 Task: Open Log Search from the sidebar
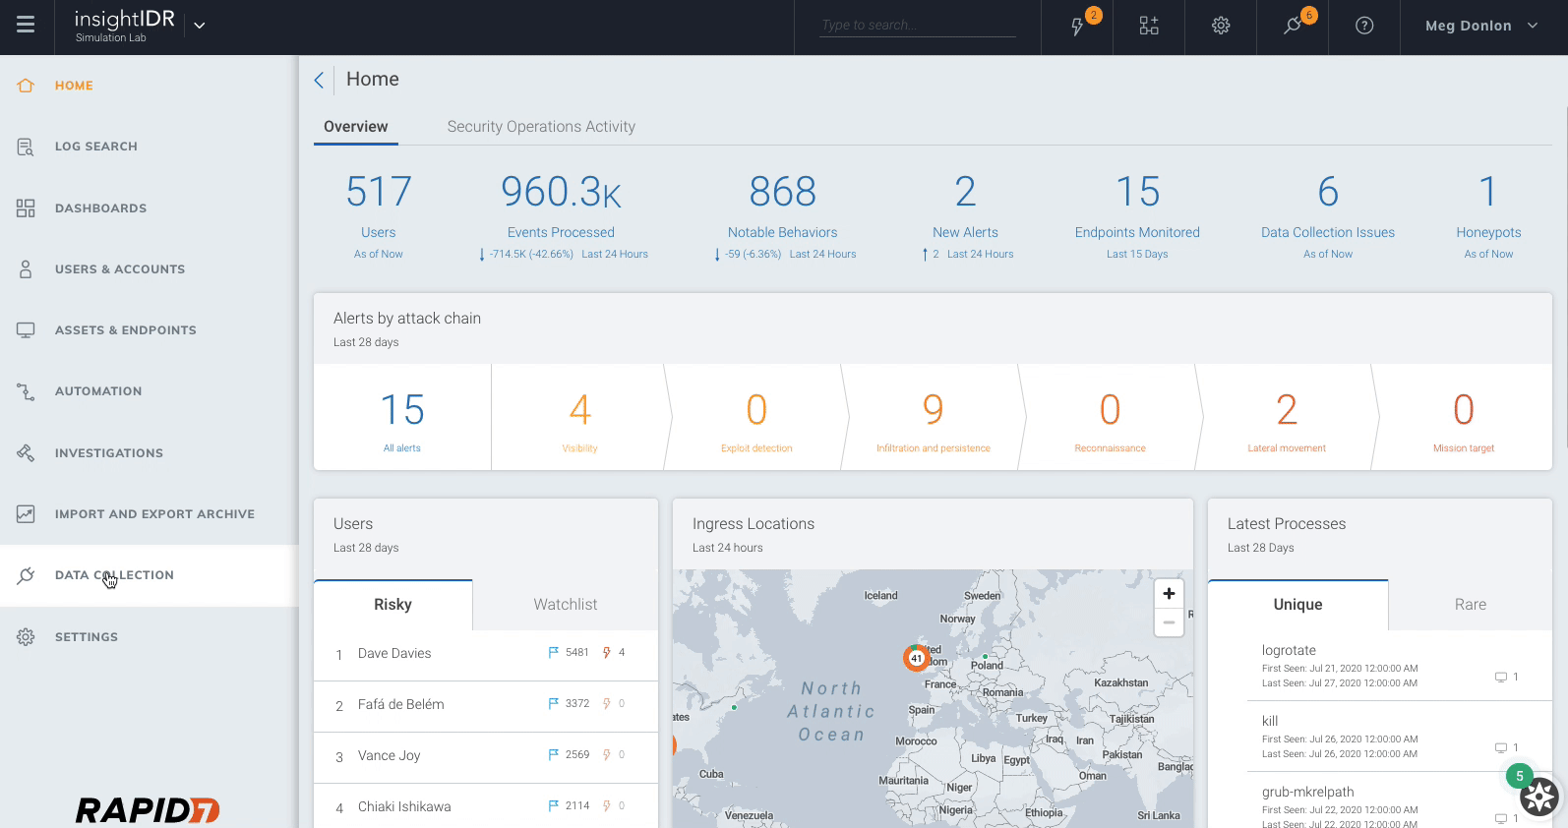[96, 147]
